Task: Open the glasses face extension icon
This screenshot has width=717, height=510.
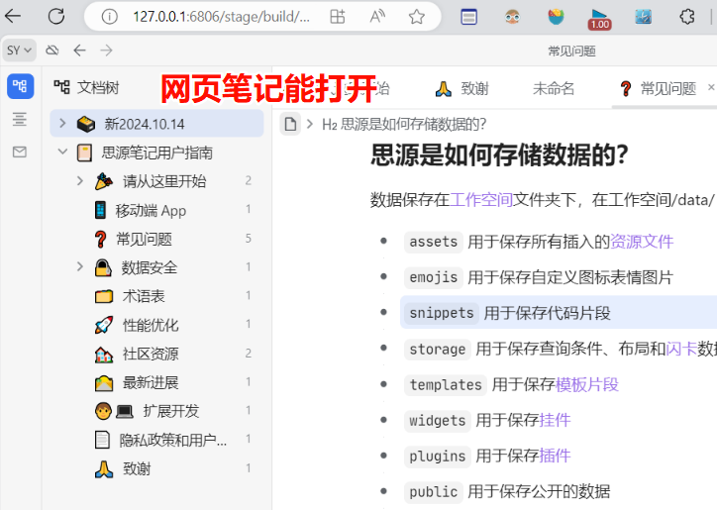Action: pyautogui.click(x=513, y=17)
